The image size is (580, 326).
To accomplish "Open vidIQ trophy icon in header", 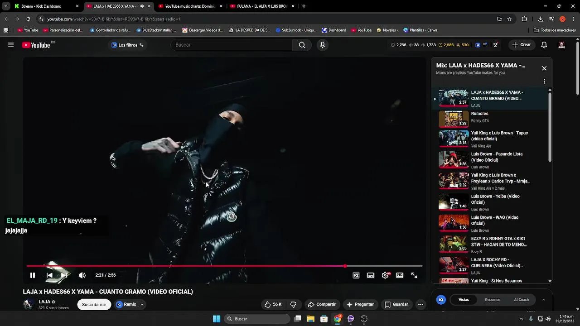I will [x=495, y=45].
